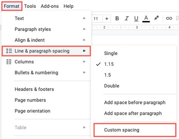Click the line spacing icon in menu
The width and height of the screenshot is (179, 139).
point(9,51)
